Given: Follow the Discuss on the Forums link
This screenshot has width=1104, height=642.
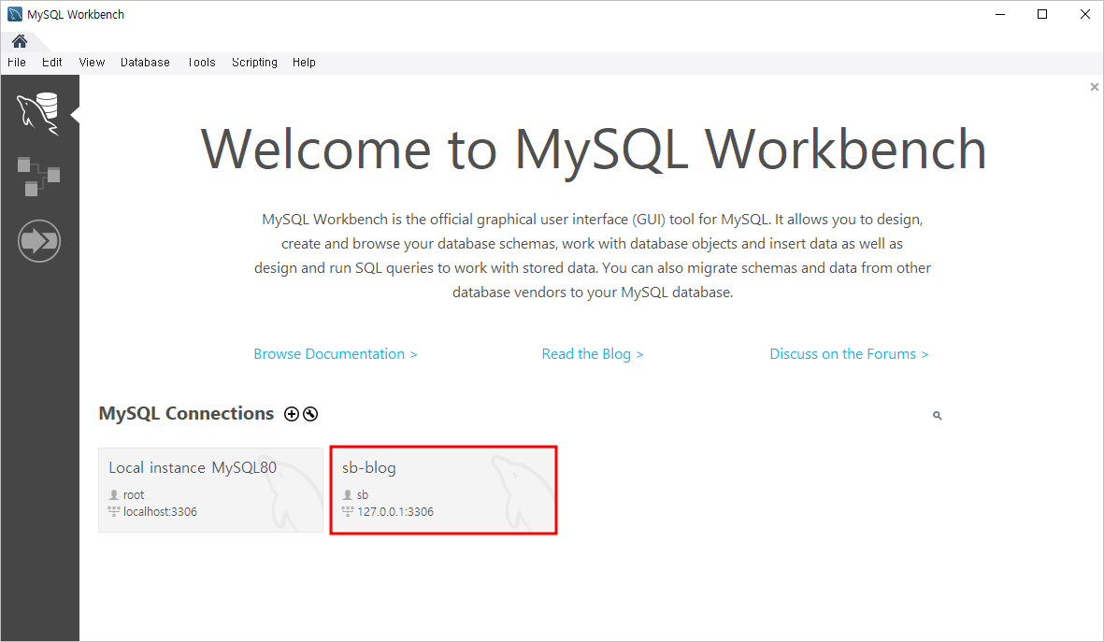Looking at the screenshot, I should (x=849, y=354).
